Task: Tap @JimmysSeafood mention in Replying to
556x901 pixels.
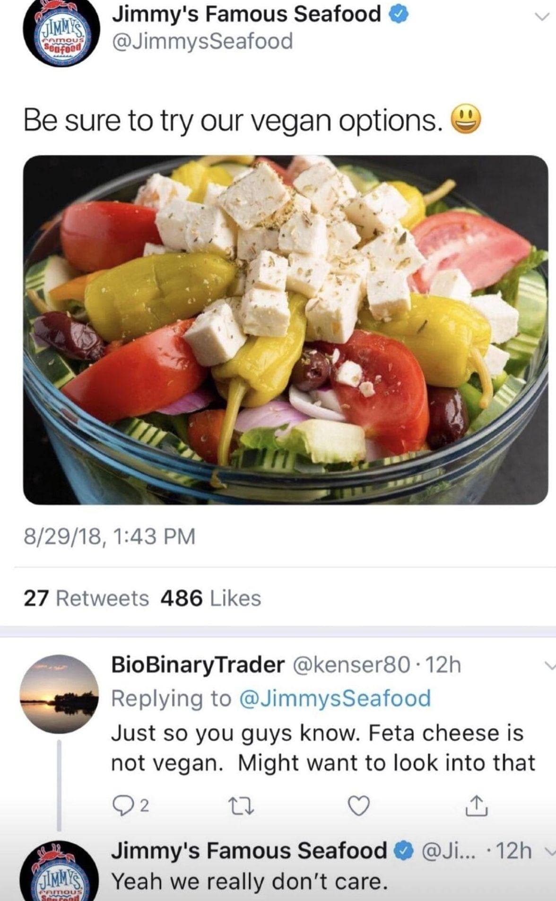Action: (x=336, y=699)
